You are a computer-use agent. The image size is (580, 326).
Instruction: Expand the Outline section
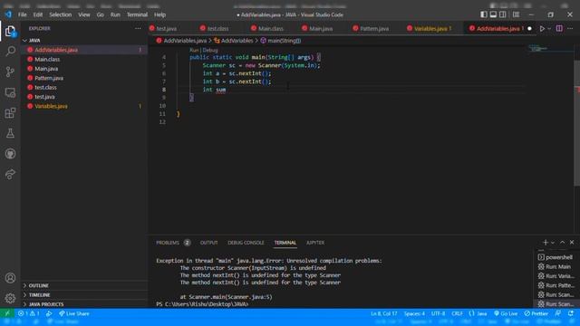(x=39, y=286)
